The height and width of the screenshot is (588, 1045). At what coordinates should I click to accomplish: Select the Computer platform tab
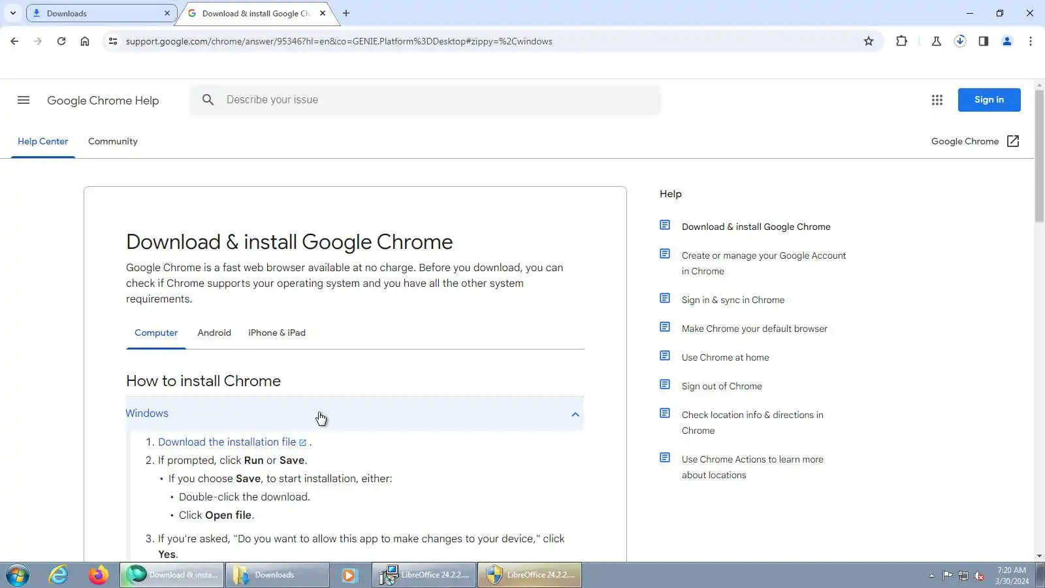156,333
